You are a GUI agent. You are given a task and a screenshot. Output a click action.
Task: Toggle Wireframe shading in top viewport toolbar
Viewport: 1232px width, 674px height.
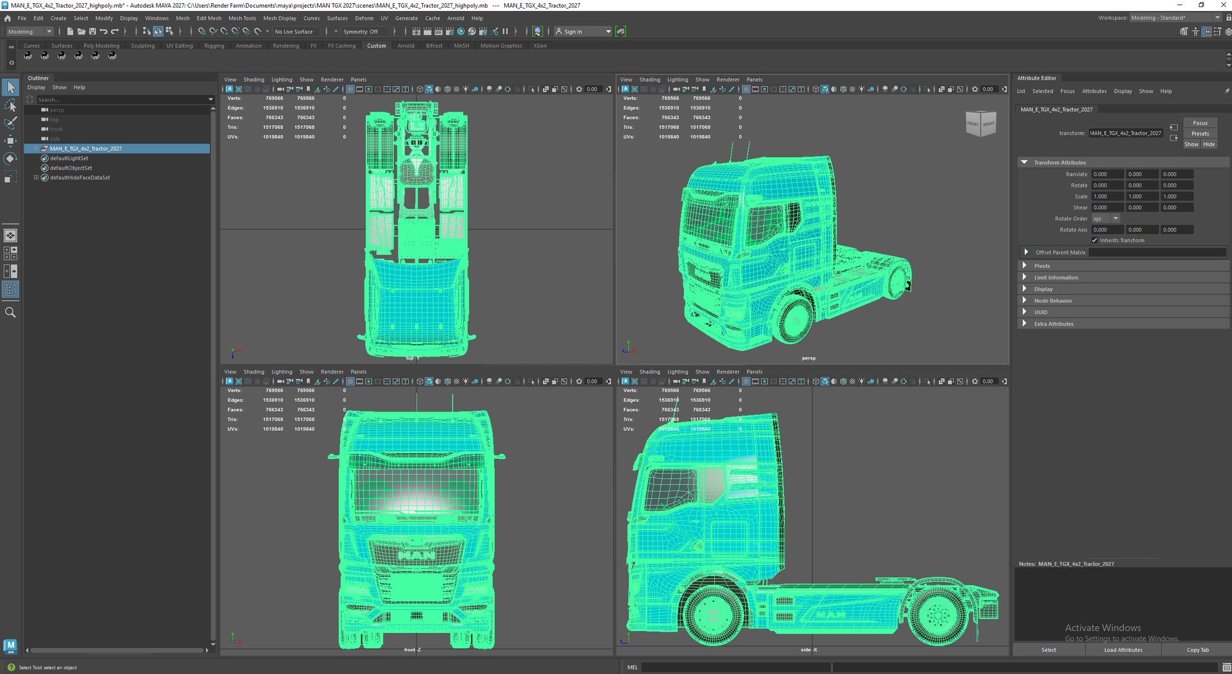tap(420, 89)
